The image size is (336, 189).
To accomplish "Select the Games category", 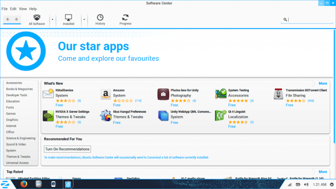I will [11, 113].
